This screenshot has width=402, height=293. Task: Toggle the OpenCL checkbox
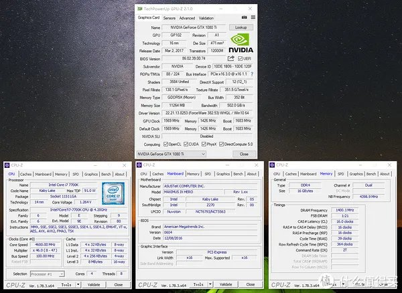pyautogui.click(x=165, y=144)
